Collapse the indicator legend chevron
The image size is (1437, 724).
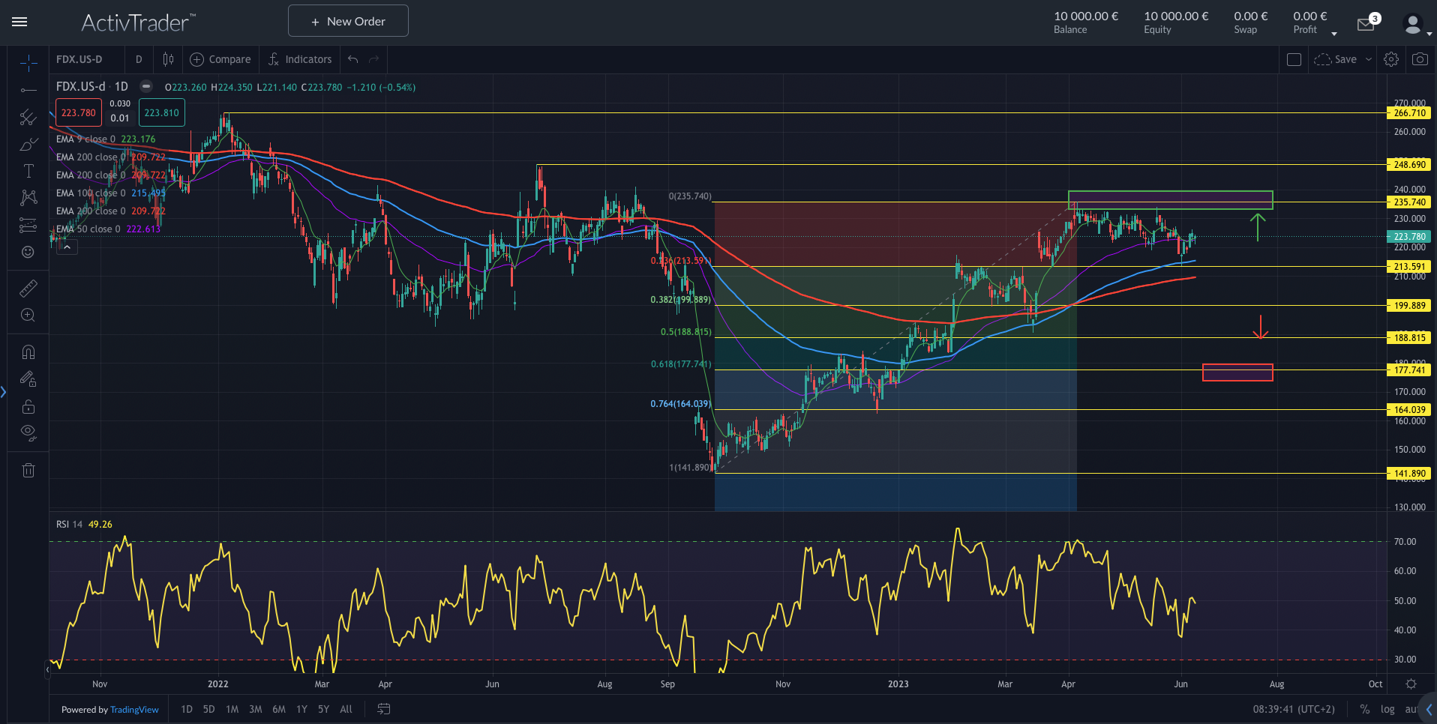point(67,247)
